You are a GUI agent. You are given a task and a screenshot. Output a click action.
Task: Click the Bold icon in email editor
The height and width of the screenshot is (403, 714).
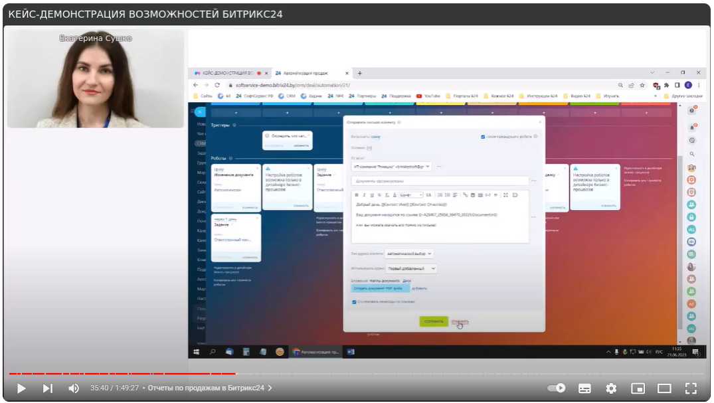click(357, 195)
